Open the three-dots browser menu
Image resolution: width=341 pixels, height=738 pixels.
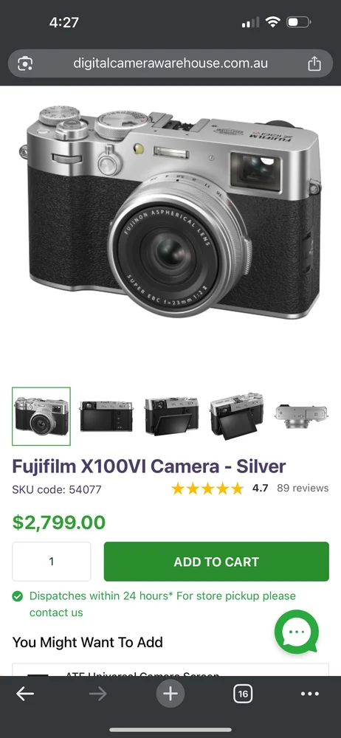(x=309, y=694)
